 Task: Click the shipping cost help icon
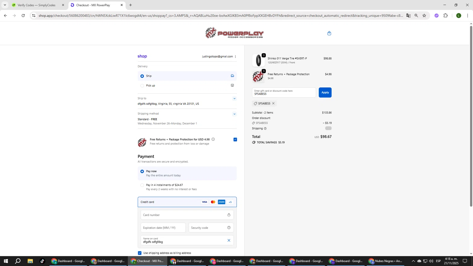[x=265, y=129]
